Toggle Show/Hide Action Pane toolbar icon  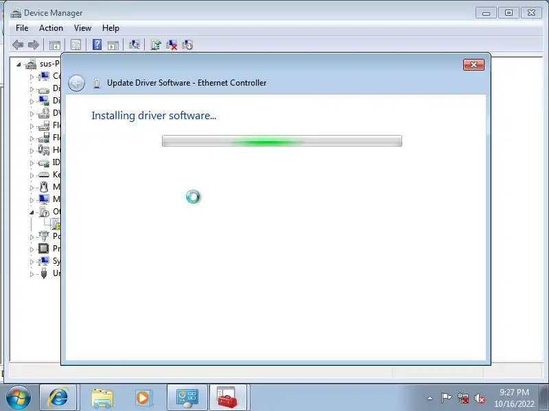click(x=113, y=45)
